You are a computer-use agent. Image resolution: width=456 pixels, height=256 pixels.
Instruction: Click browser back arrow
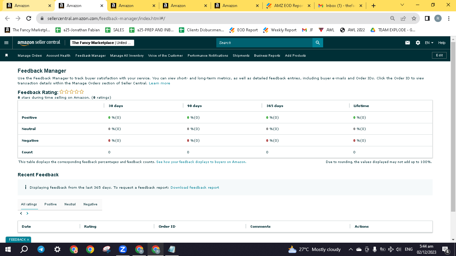(7, 19)
